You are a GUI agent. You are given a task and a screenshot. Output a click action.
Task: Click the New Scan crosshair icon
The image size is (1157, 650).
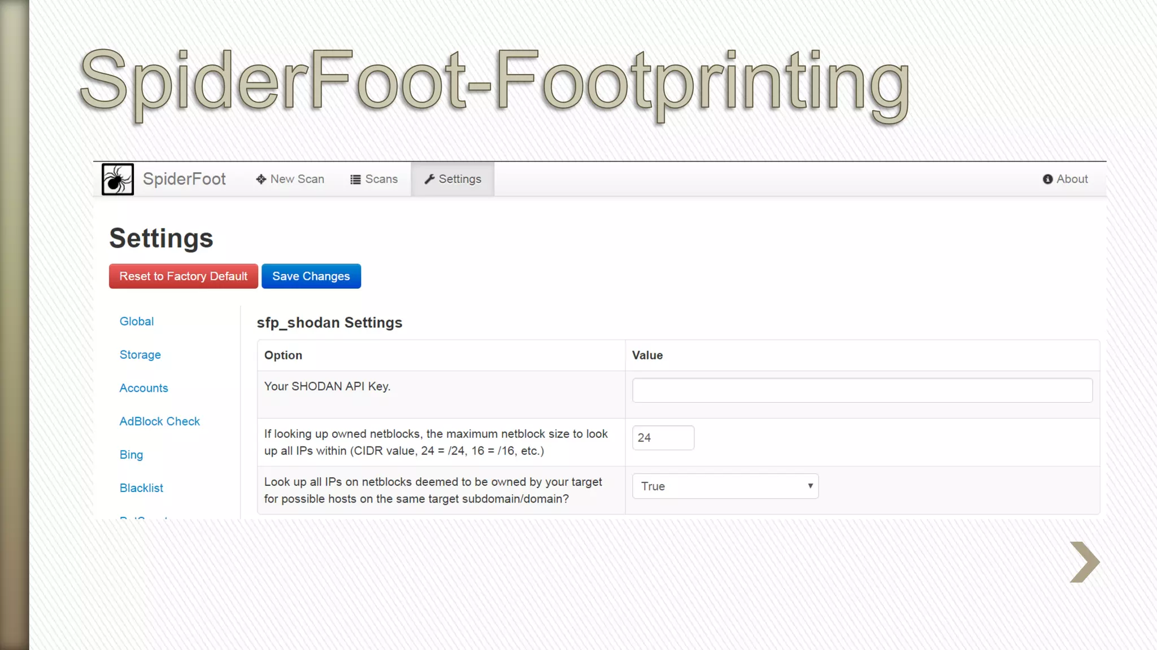[261, 179]
